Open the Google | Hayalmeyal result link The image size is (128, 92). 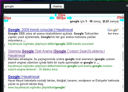[x=24, y=77]
